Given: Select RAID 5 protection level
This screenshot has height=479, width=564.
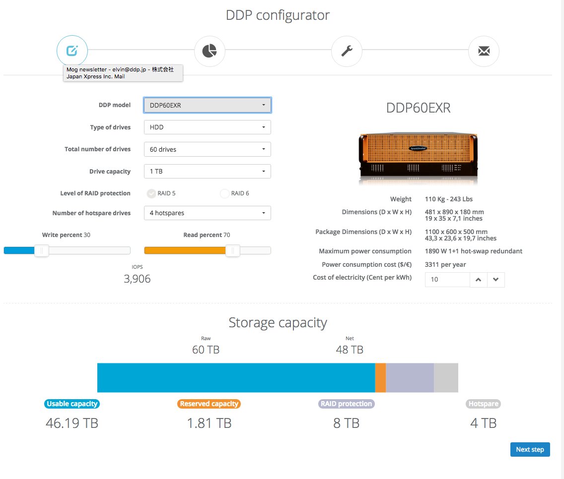Looking at the screenshot, I should click(x=151, y=193).
